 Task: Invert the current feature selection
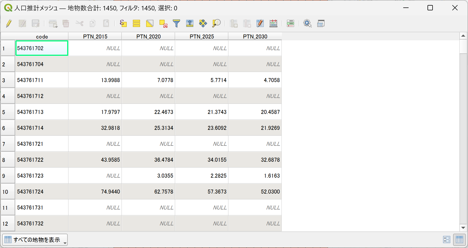coord(150,23)
